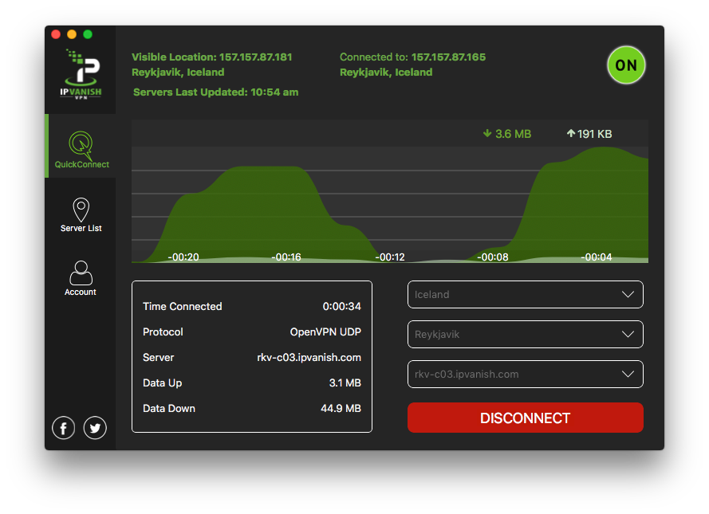Maximize the window using the green button
The width and height of the screenshot is (709, 514).
pyautogui.click(x=88, y=34)
